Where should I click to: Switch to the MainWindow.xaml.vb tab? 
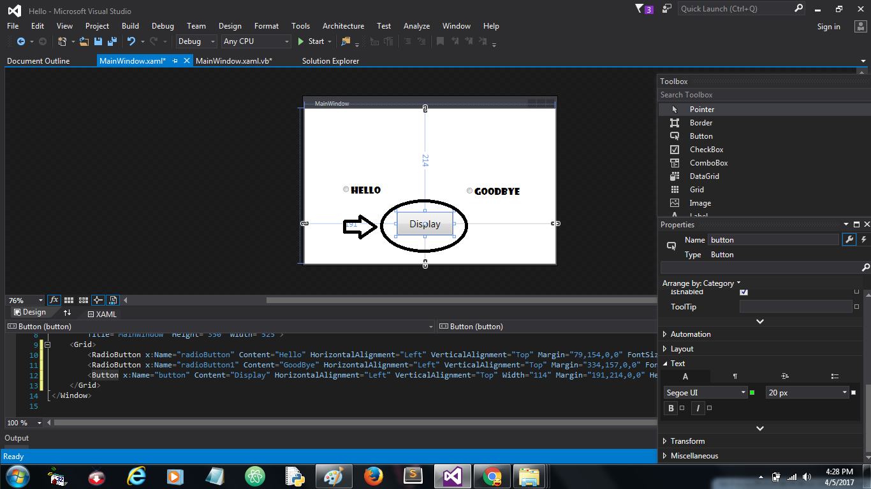coord(235,60)
